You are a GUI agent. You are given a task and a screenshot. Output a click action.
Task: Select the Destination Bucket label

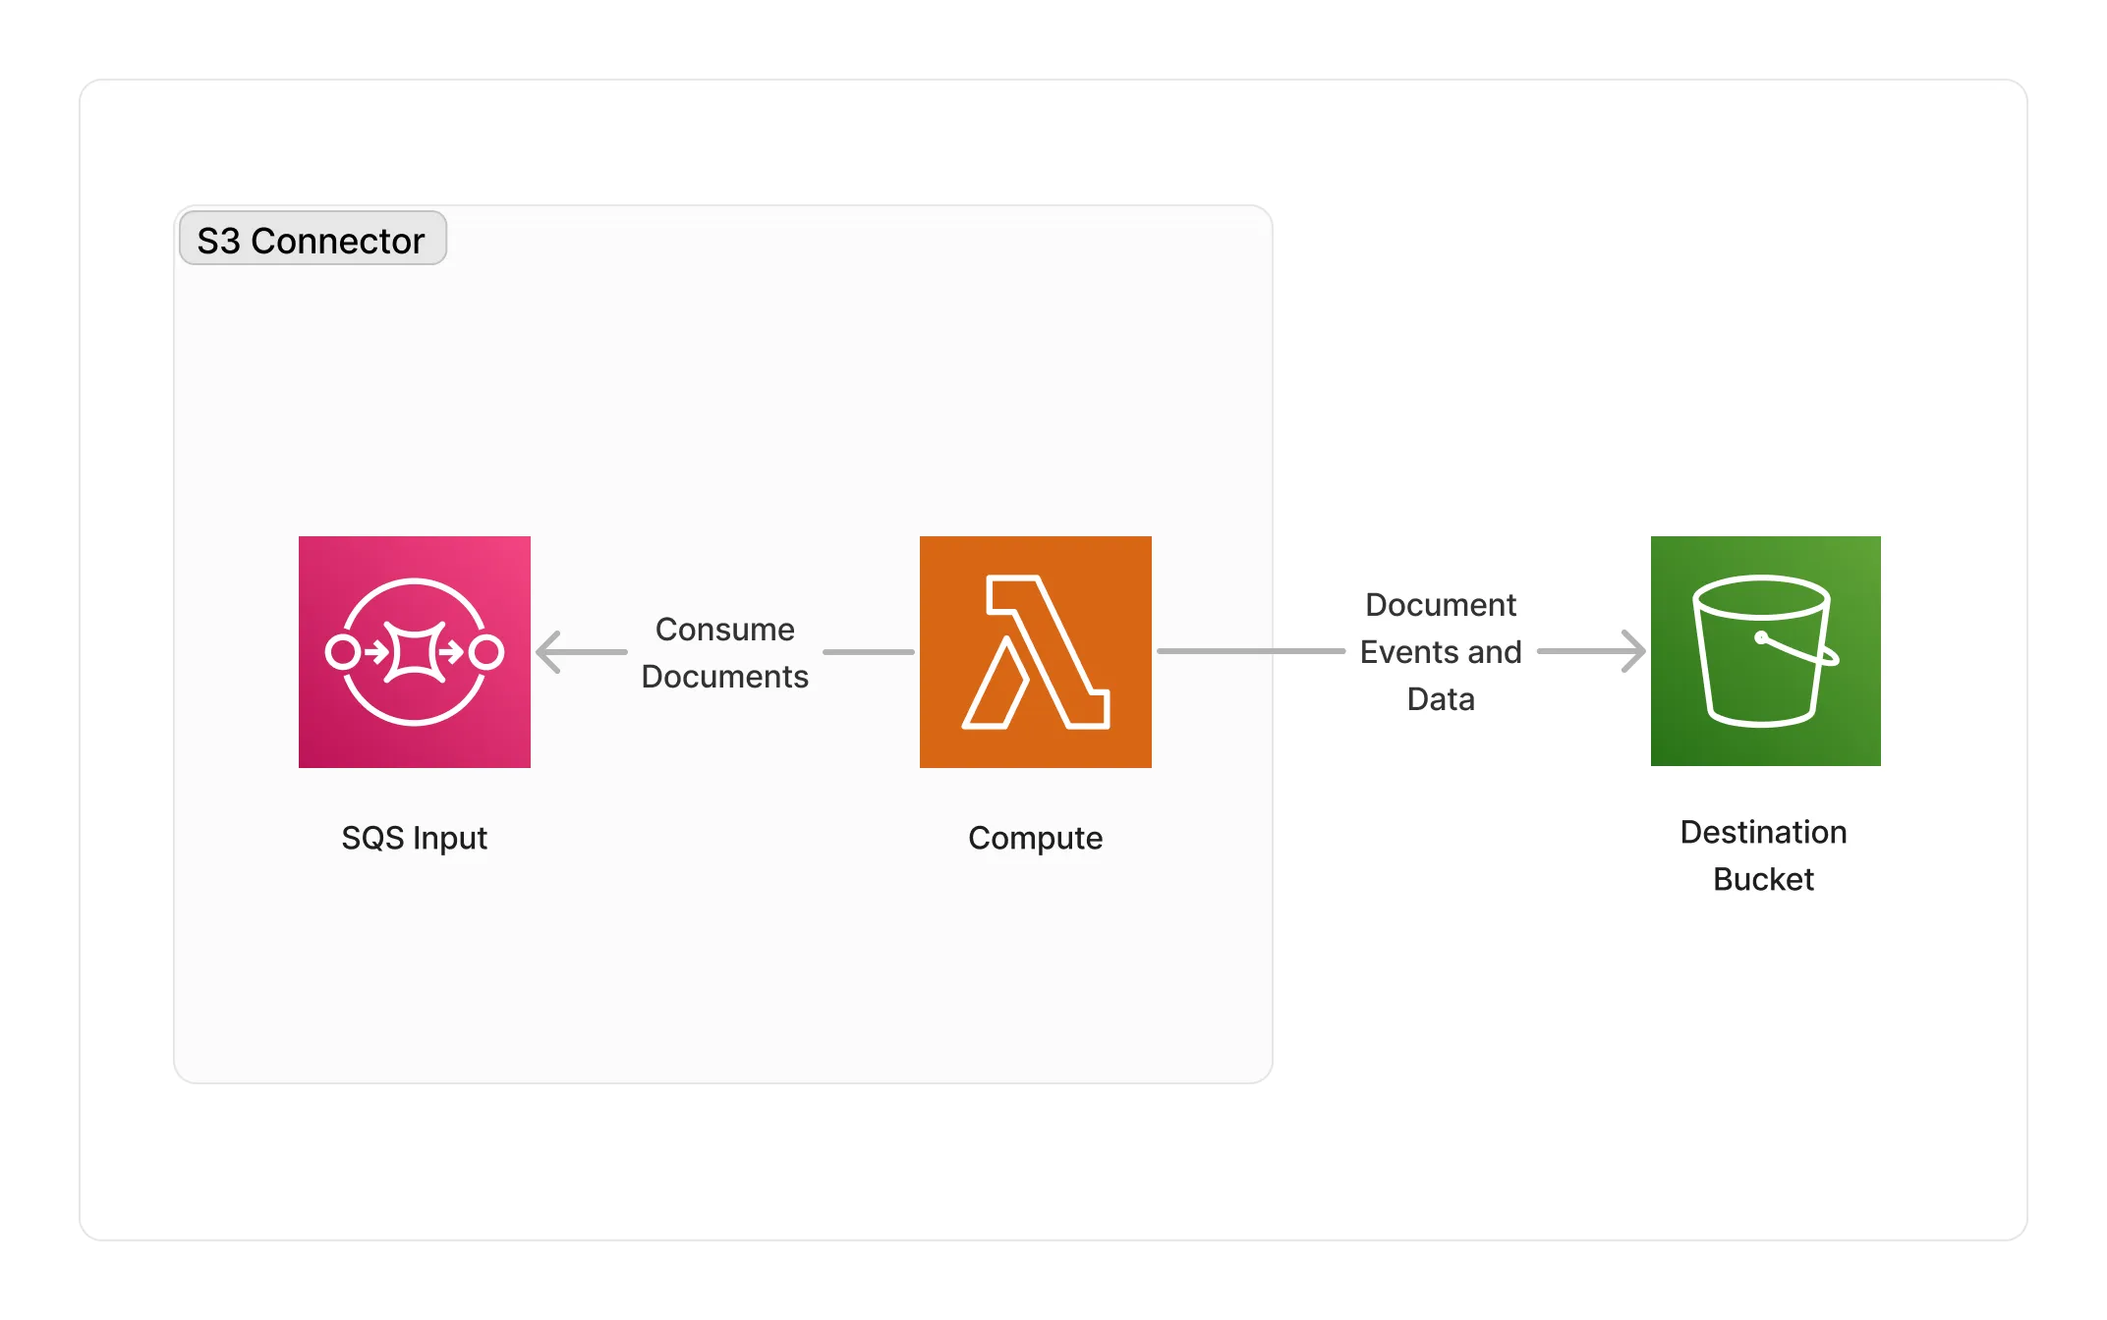click(1764, 855)
